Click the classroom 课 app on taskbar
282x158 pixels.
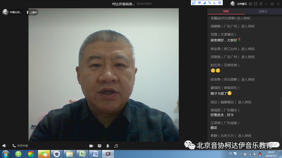click(108, 154)
